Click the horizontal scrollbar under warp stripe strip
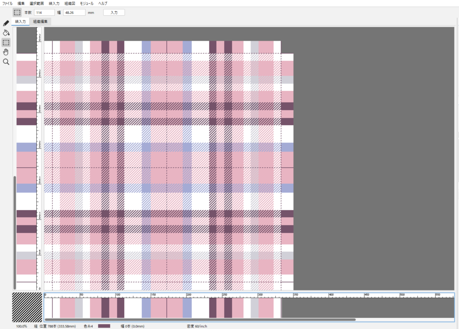 coord(200,320)
